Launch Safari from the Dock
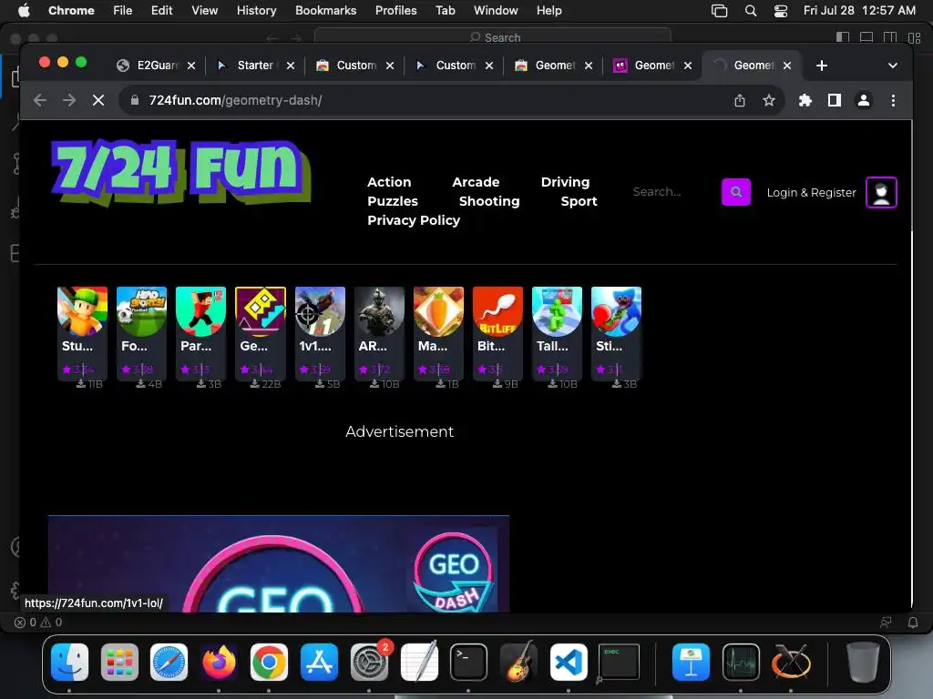This screenshot has height=699, width=933. point(169,662)
